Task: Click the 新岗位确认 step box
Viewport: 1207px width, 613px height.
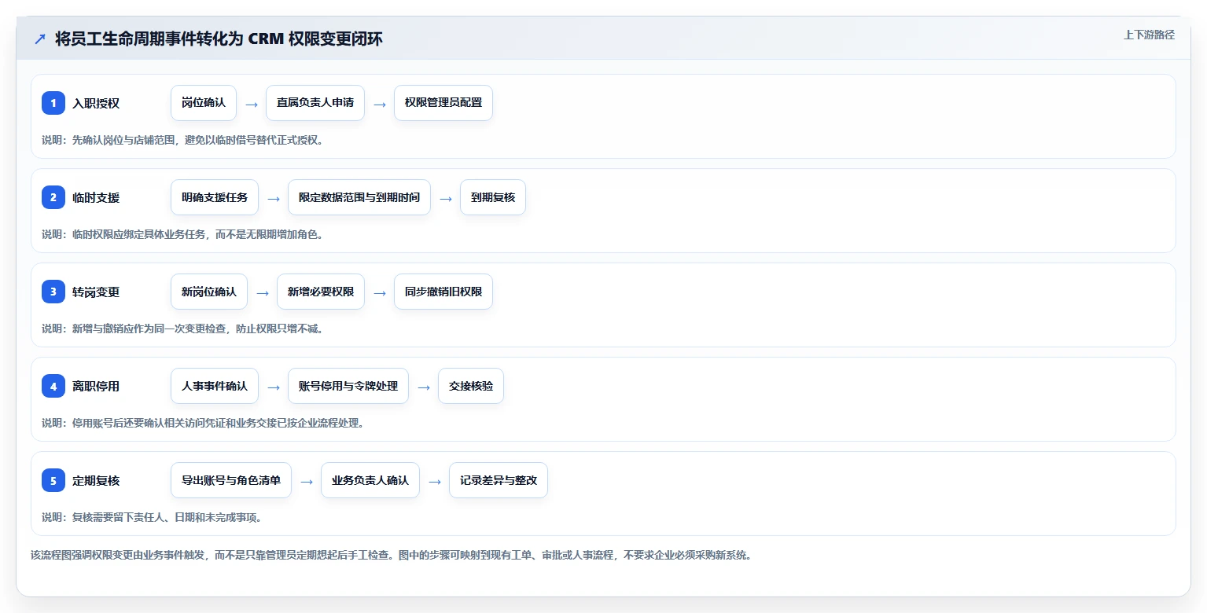Action: coord(209,292)
